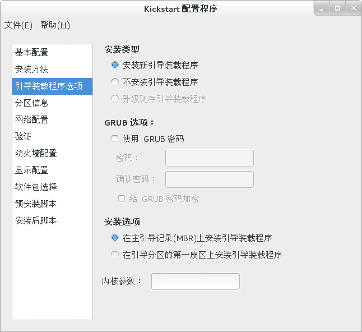362x332 pixels.
Task: Select 安装后脚本 in the sidebar
Action: tap(53, 220)
